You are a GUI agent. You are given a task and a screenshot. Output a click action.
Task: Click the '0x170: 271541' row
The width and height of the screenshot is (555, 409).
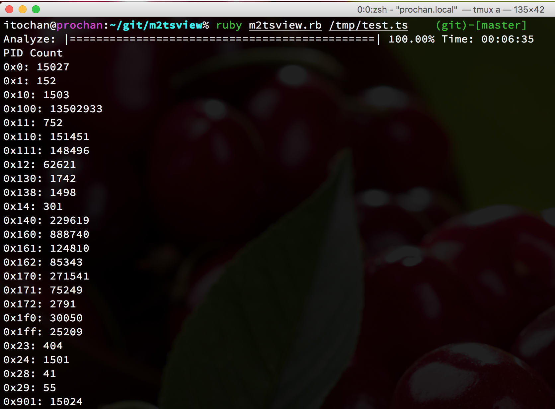(x=46, y=276)
